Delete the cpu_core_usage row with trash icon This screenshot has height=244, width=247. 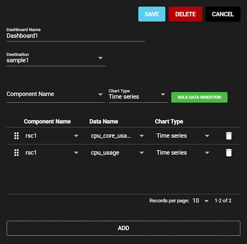[229, 136]
